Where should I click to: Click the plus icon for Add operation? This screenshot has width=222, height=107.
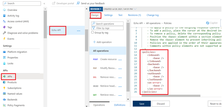tap(94, 42)
